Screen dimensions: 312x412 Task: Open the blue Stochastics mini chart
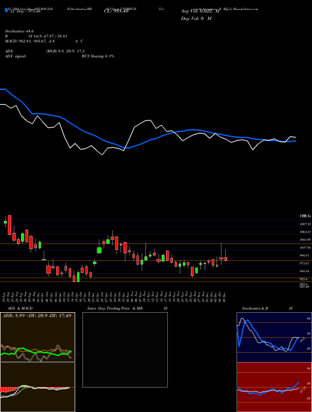[274, 337]
